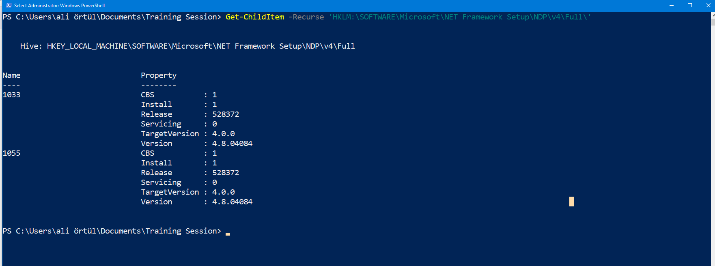Click the Property column header
This screenshot has width=715, height=266.
[x=159, y=75]
